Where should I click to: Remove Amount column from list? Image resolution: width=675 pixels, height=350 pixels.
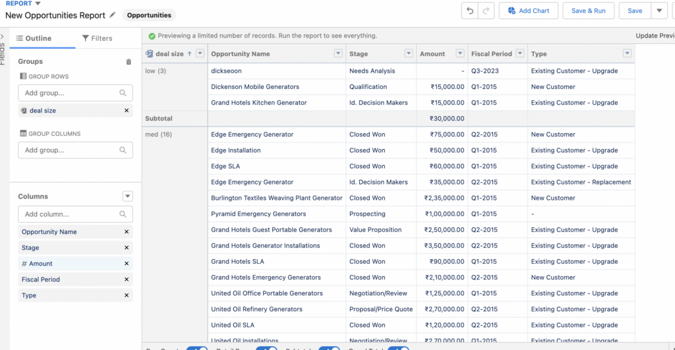[127, 264]
